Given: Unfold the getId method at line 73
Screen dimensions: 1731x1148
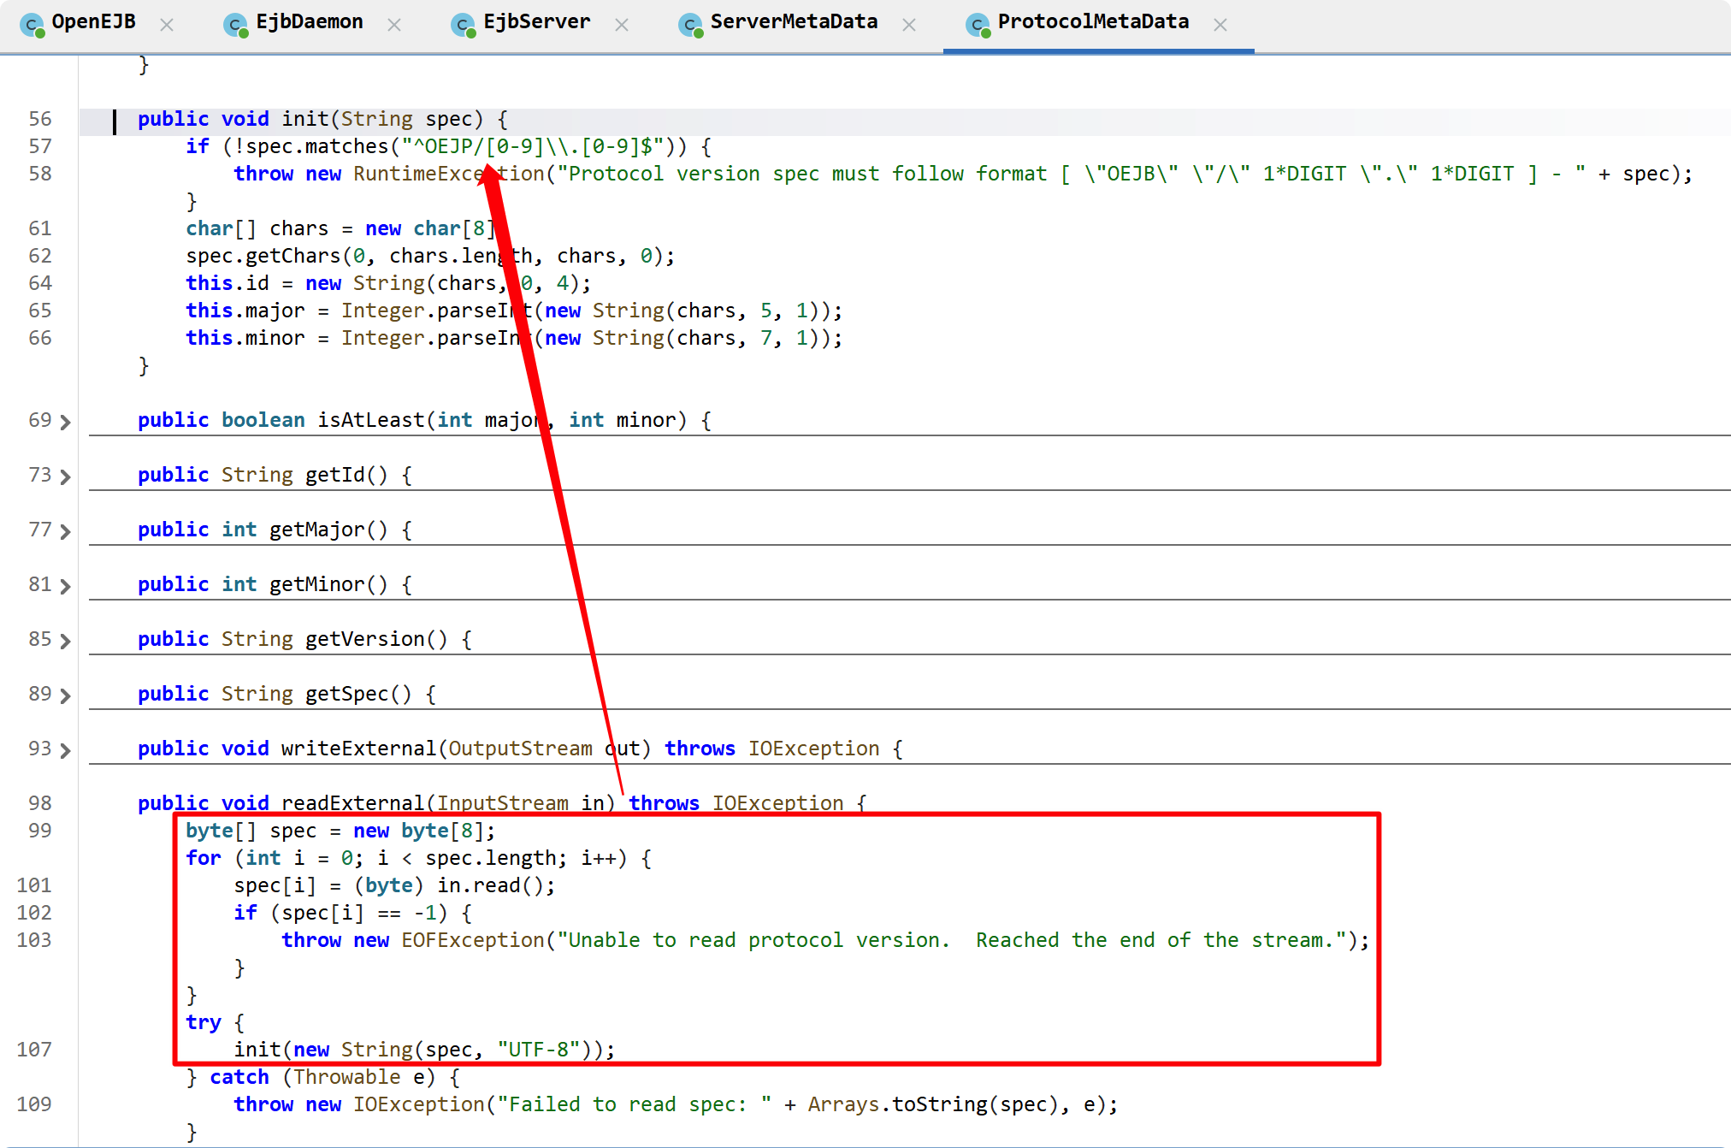Looking at the screenshot, I should point(66,476).
